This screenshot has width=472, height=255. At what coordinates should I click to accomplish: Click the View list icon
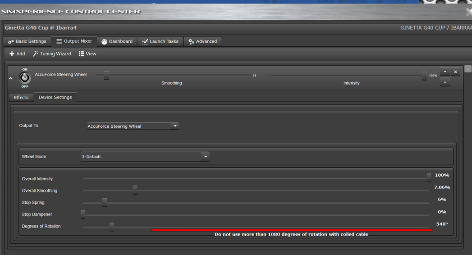81,54
